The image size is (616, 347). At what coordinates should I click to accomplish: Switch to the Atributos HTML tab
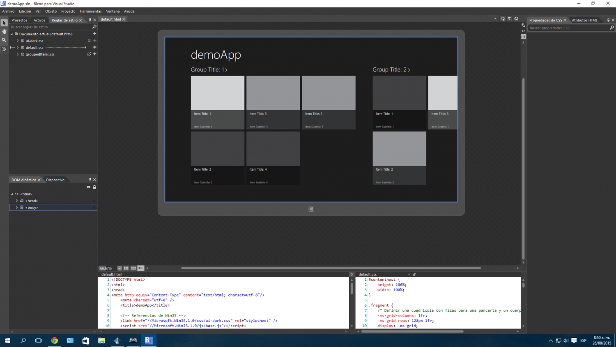coord(585,20)
